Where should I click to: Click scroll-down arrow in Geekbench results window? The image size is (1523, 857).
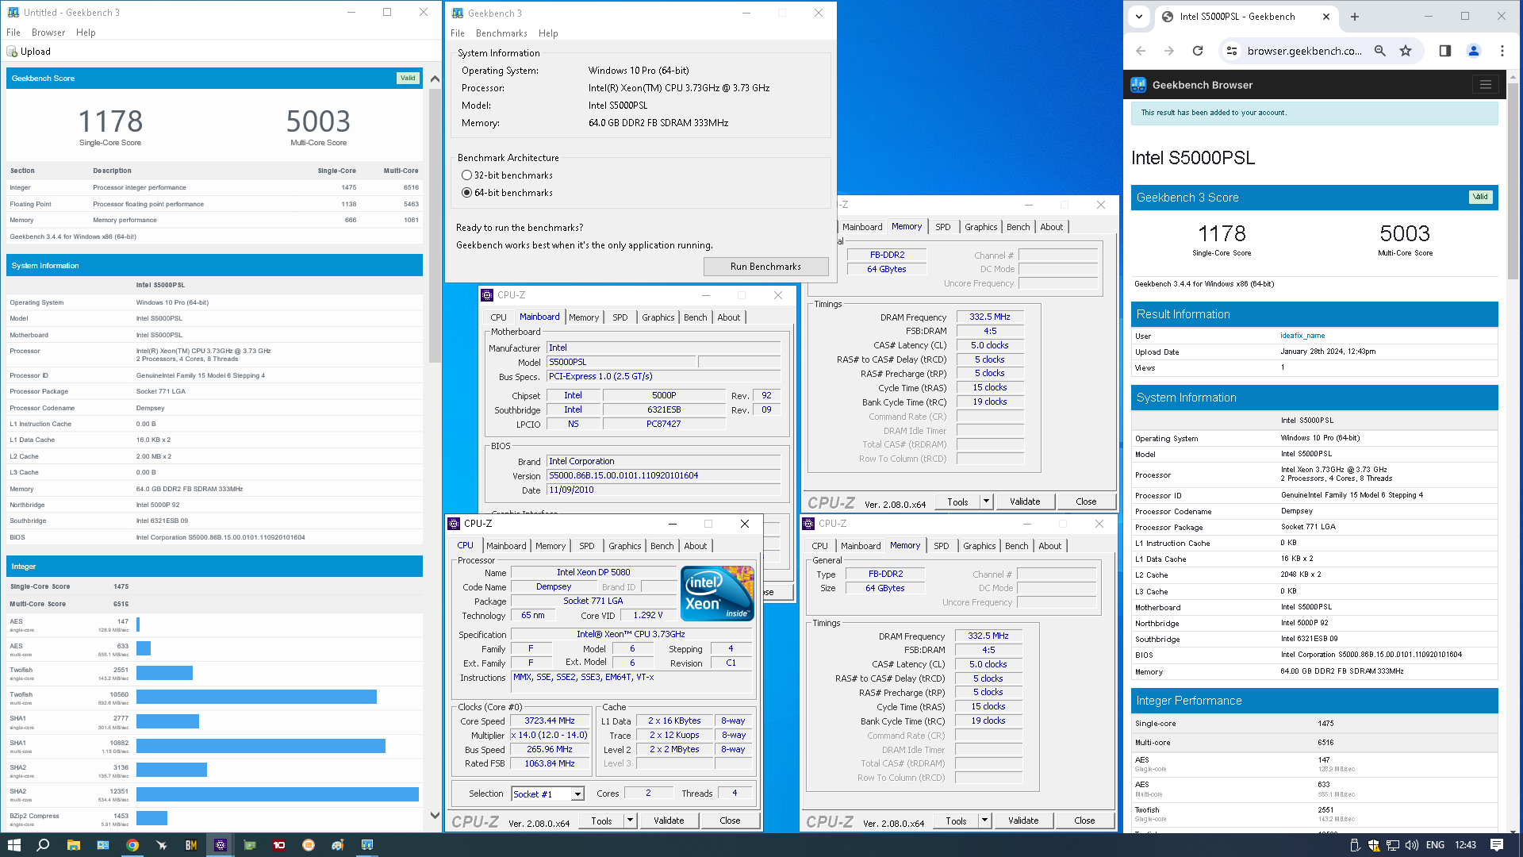435,815
